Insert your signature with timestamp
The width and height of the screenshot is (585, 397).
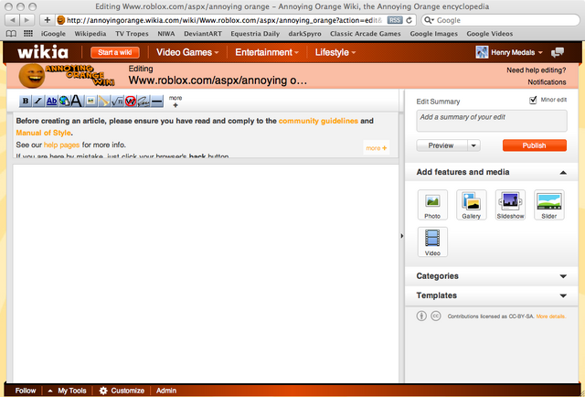coord(144,101)
